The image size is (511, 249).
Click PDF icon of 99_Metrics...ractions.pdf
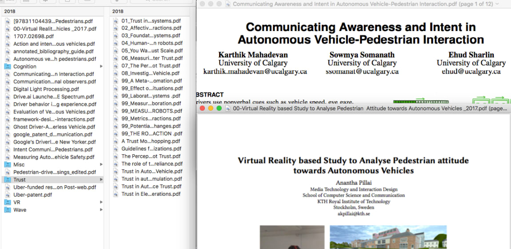click(x=116, y=118)
